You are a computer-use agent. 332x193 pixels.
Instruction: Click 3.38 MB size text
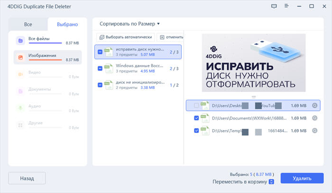pos(148,88)
